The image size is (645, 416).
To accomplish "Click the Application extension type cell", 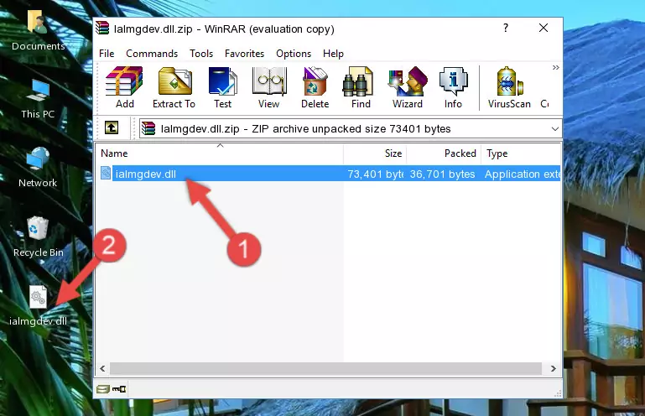I will pyautogui.click(x=523, y=174).
